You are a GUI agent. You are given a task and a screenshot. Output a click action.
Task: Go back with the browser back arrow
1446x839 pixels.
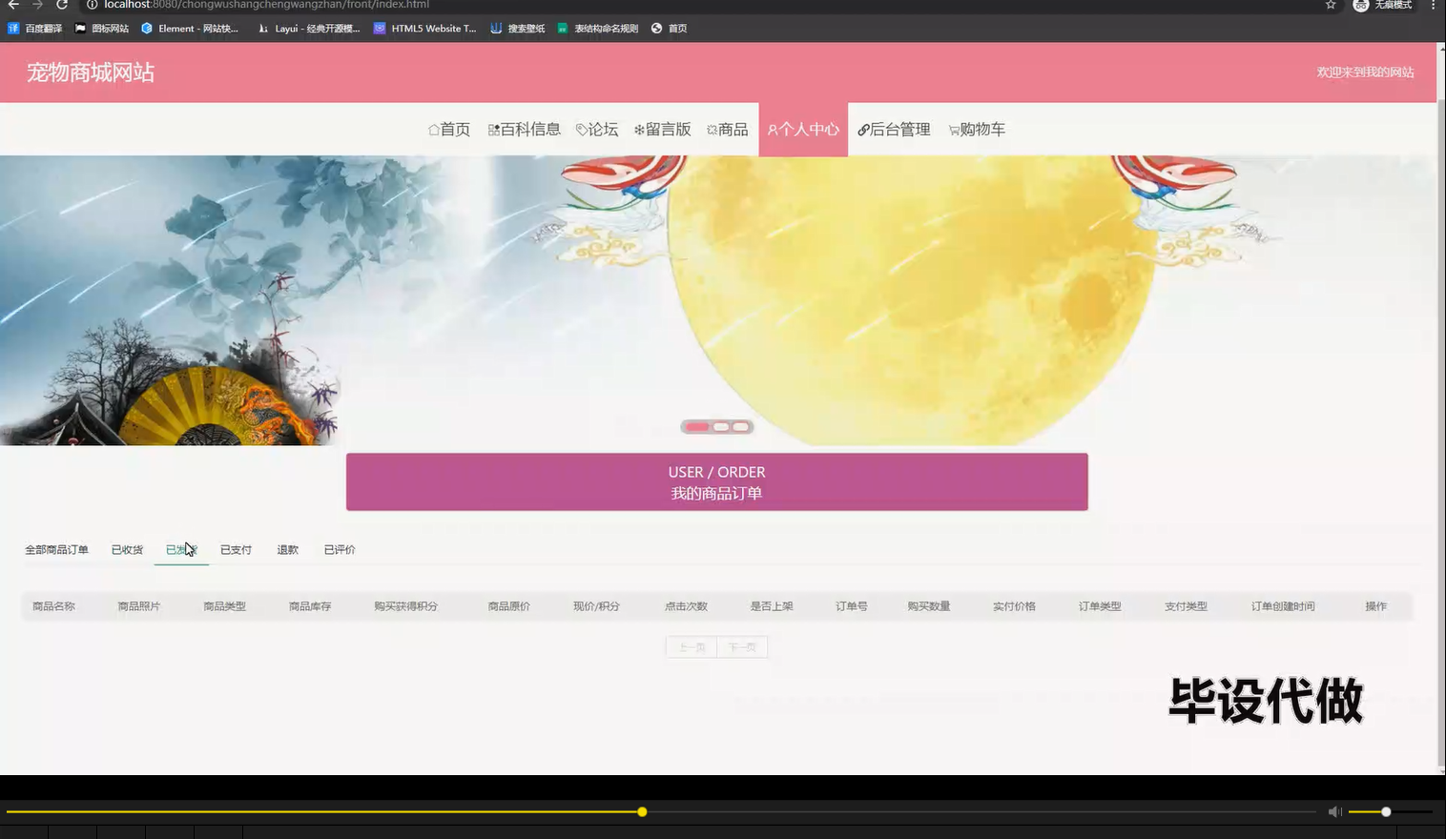coord(13,5)
